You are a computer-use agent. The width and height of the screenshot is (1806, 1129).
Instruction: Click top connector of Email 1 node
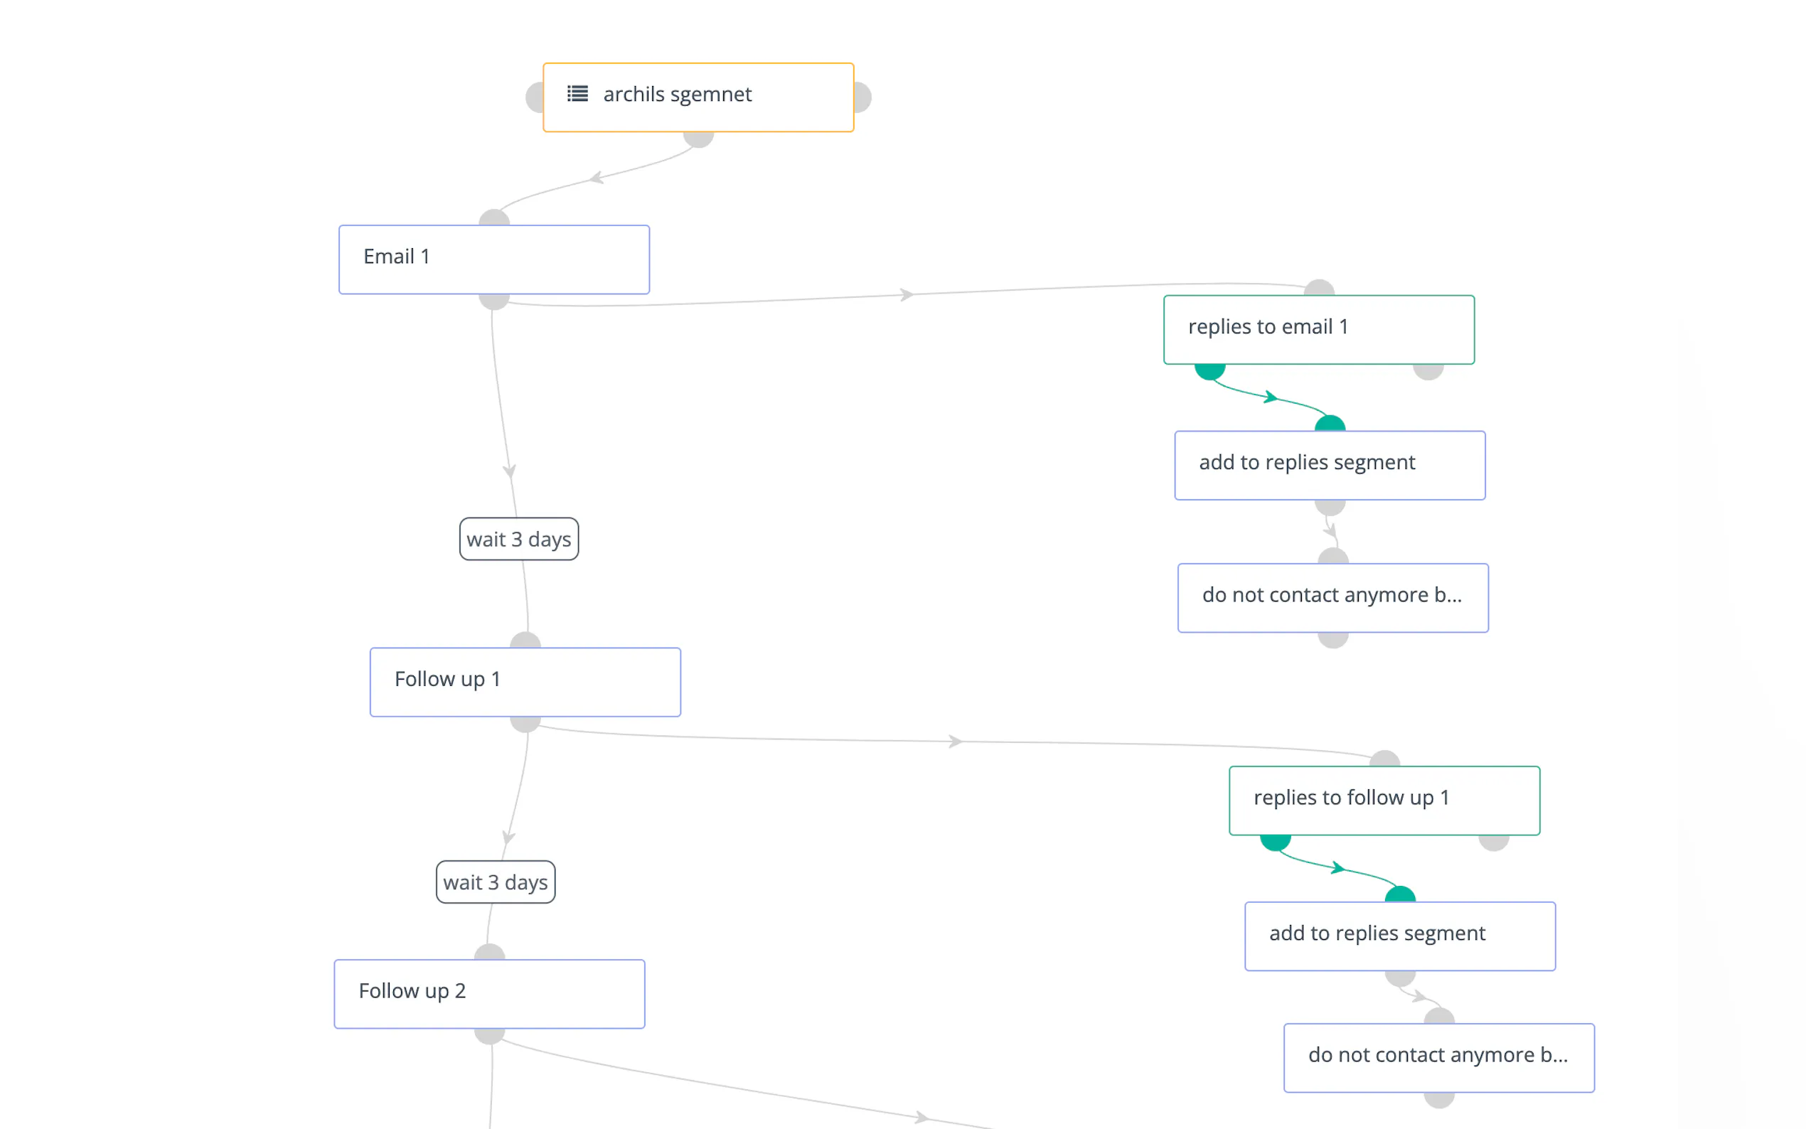[x=493, y=218]
